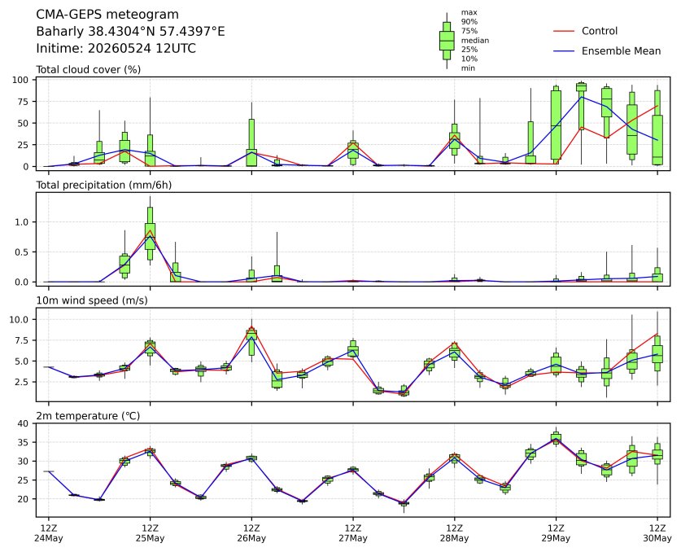Image resolution: width=681 pixels, height=552 pixels.
Task: Click the 12Z 25May time axis label
Action: pyautogui.click(x=151, y=533)
